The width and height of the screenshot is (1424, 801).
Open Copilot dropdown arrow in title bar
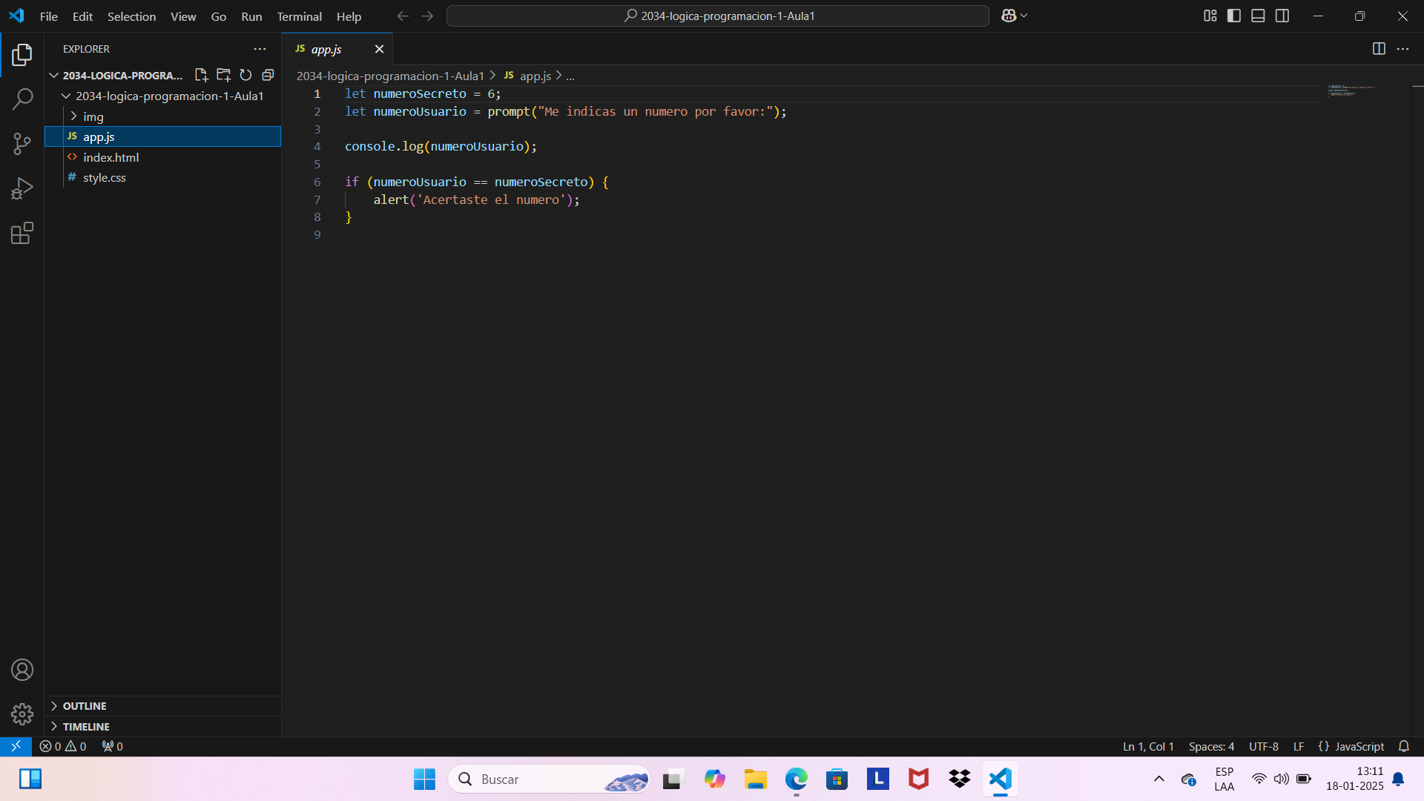[x=1024, y=16]
